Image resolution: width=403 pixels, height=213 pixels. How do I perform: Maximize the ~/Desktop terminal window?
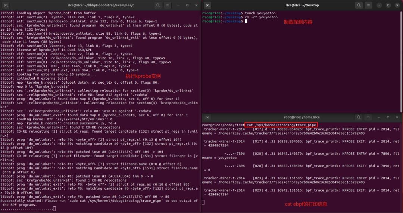point(388,5)
